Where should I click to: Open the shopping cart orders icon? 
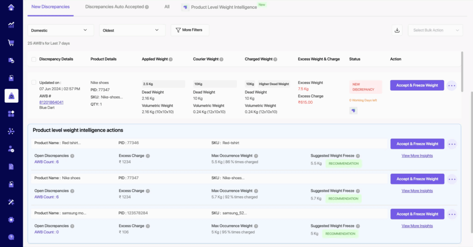point(11,43)
